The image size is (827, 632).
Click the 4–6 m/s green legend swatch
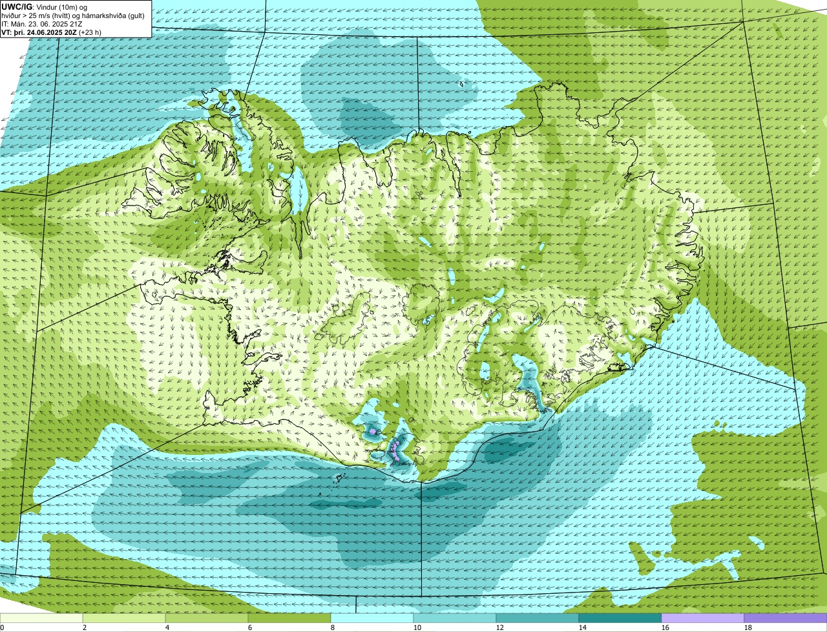[207, 618]
